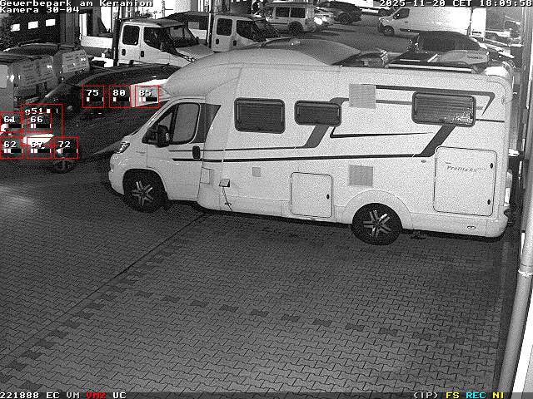This screenshot has width=533, height=399.
Task: Click the EC status flag
Action: coord(52,395)
